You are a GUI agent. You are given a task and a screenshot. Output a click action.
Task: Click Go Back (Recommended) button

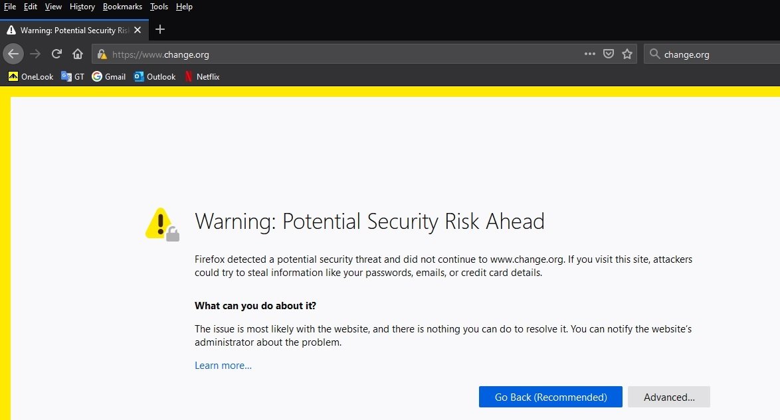click(551, 397)
